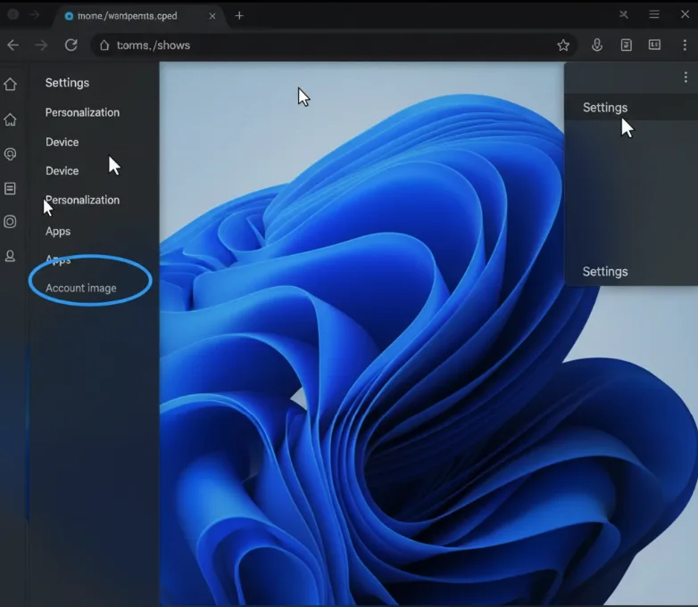This screenshot has height=607, width=698.
Task: Reload the current page
Action: 71,45
